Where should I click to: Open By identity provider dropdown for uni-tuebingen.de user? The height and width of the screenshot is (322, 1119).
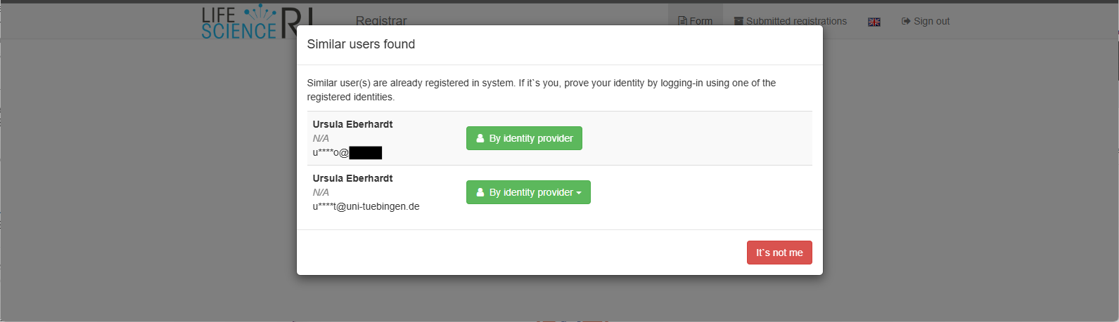coord(528,192)
